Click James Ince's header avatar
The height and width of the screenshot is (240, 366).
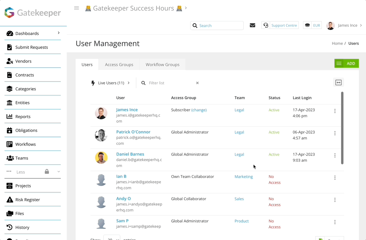tap(331, 25)
